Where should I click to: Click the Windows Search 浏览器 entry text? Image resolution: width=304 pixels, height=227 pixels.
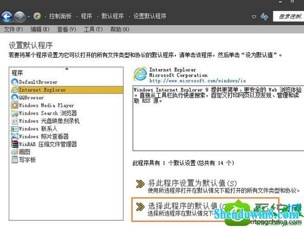(x=48, y=113)
